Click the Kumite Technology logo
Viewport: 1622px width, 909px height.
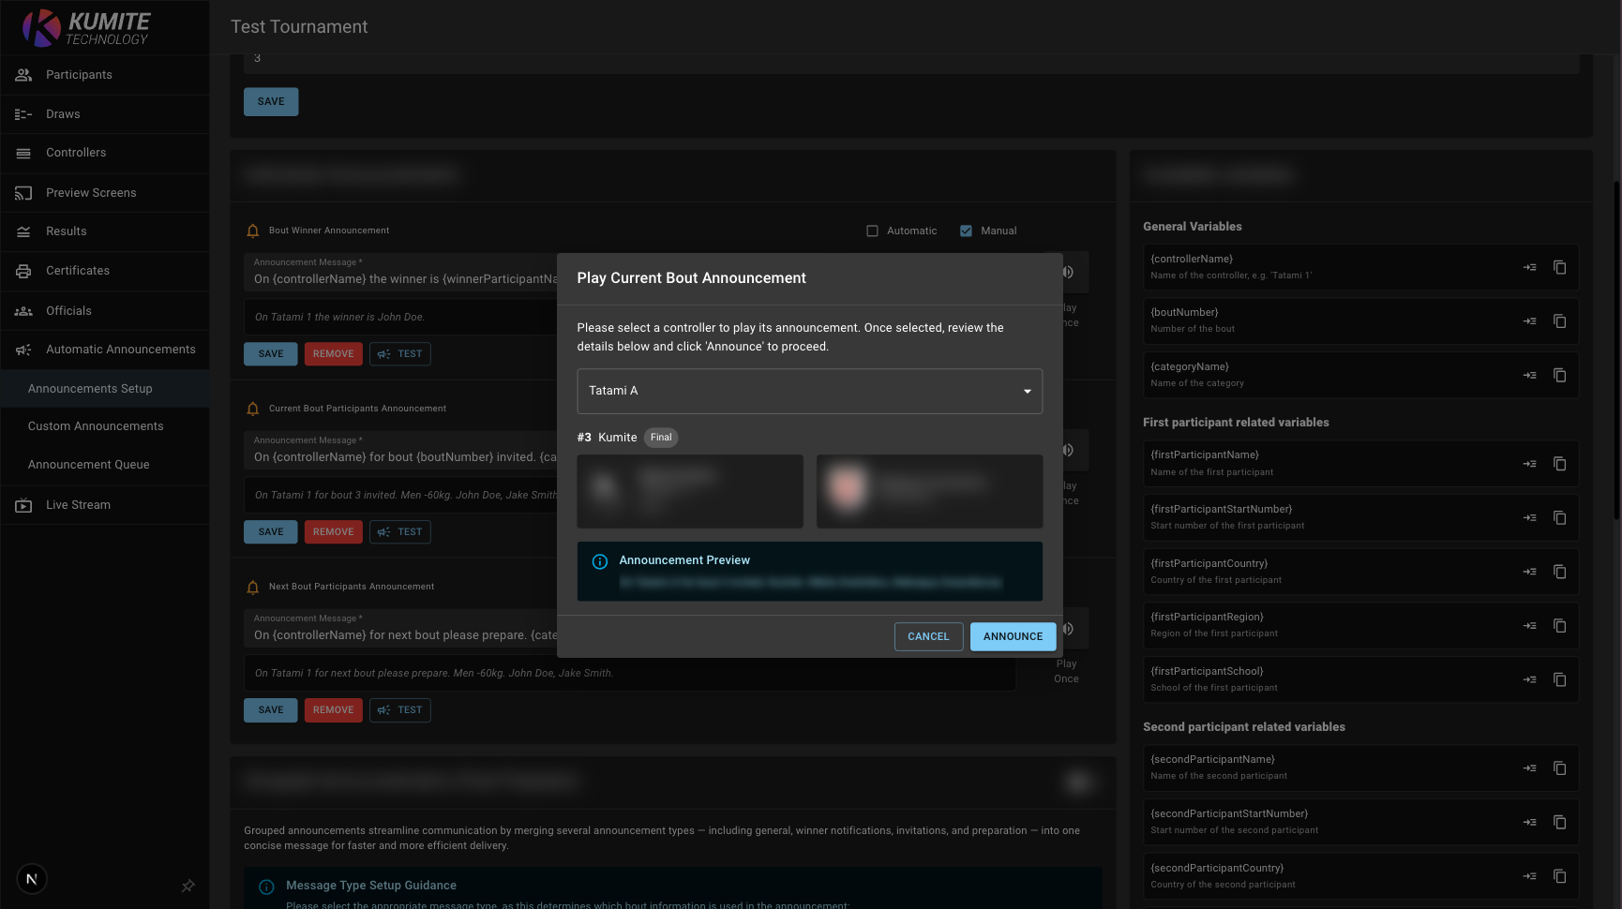(86, 27)
